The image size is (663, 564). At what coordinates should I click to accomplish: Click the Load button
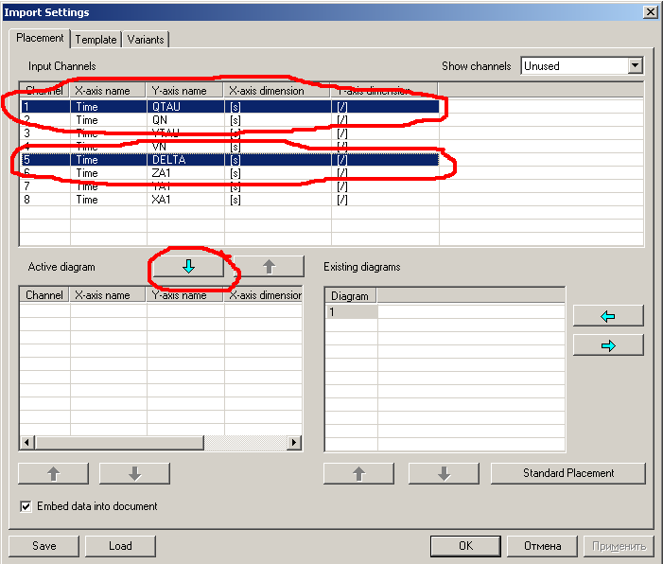coord(120,546)
